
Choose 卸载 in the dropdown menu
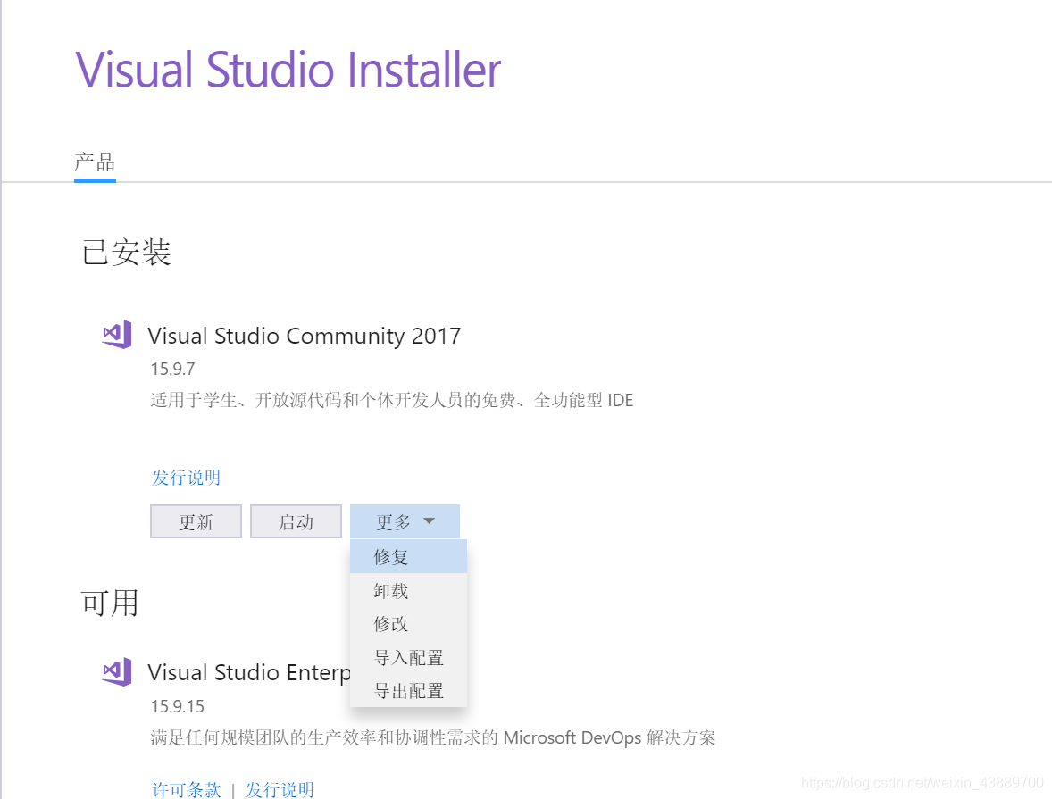409,591
